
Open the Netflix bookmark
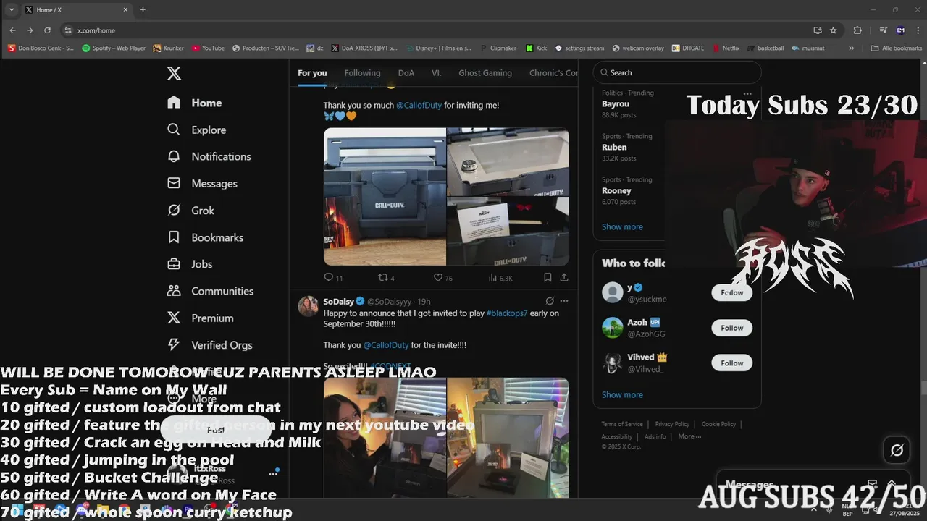pyautogui.click(x=726, y=48)
